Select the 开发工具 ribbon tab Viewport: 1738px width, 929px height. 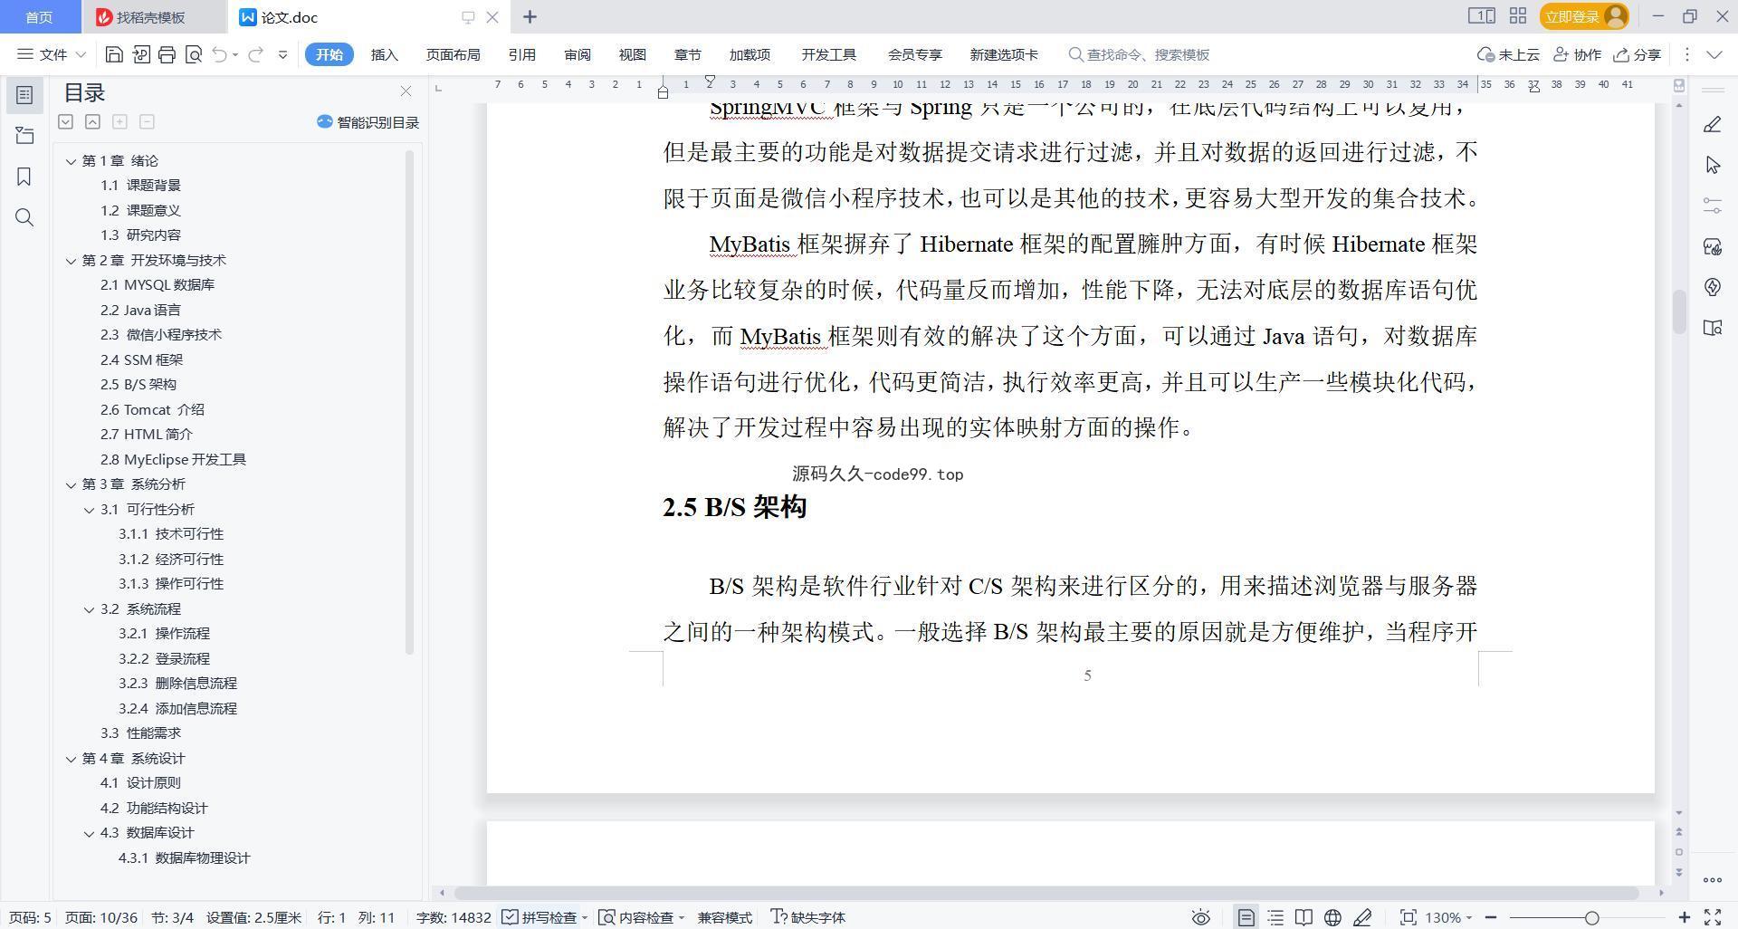pos(828,54)
